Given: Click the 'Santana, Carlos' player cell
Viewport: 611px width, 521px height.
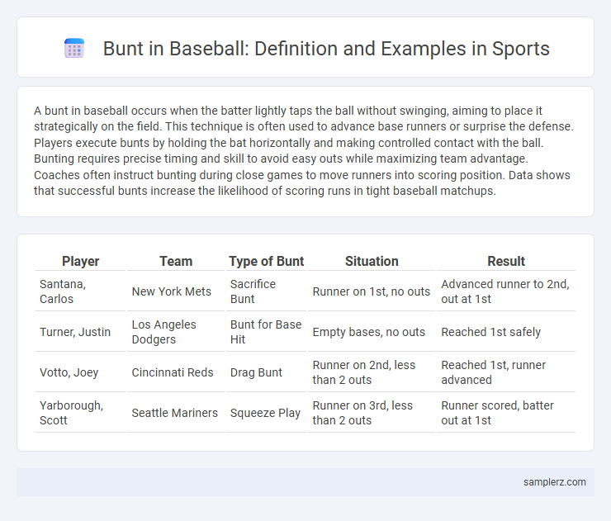Looking at the screenshot, I should (x=81, y=291).
